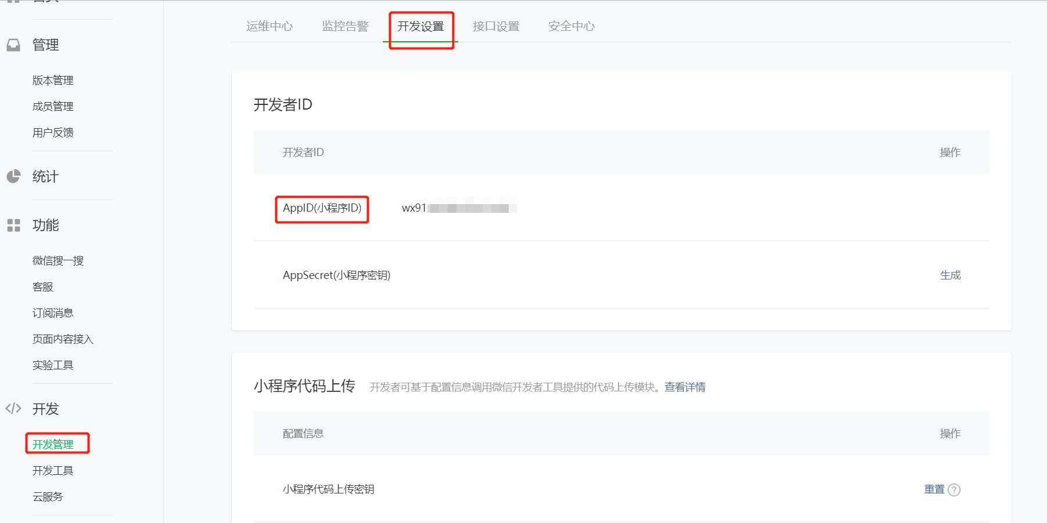Click the 开发 section heading
The image size is (1047, 523).
click(x=45, y=409)
